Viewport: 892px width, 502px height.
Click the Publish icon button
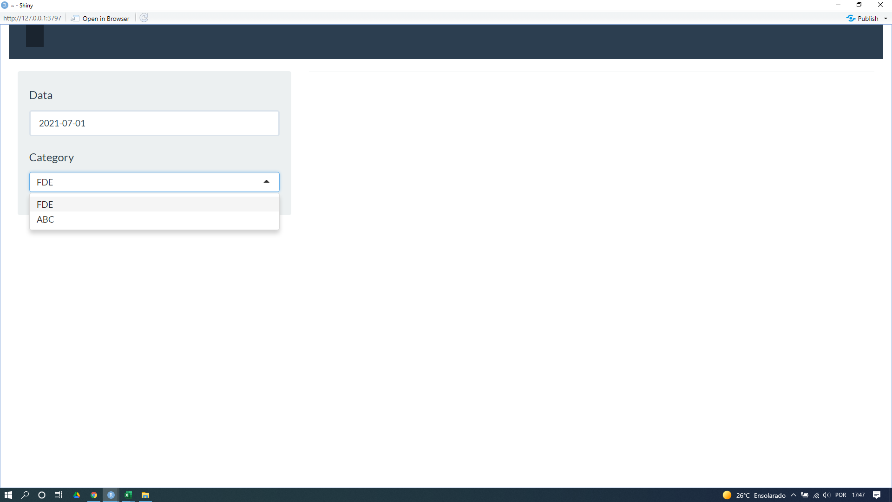click(851, 19)
